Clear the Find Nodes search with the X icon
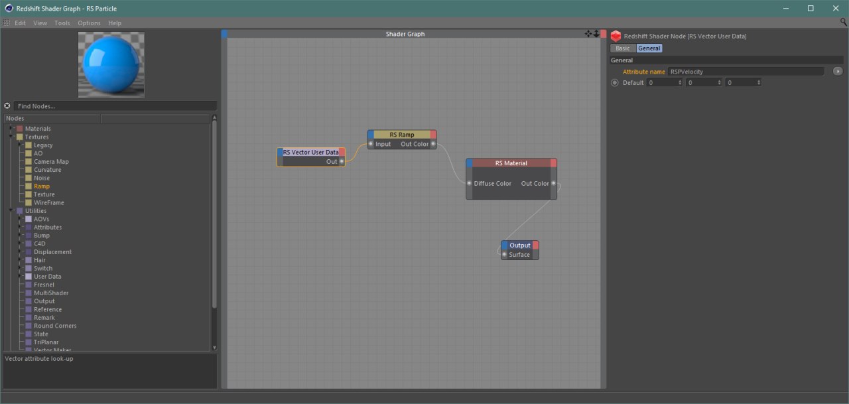This screenshot has width=849, height=404. point(7,106)
